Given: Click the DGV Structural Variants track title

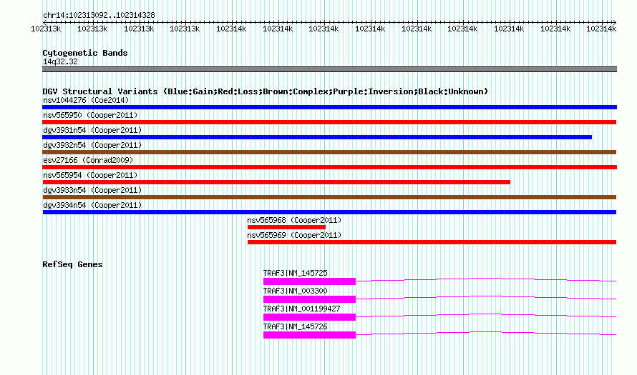Looking at the screenshot, I should click(x=265, y=91).
